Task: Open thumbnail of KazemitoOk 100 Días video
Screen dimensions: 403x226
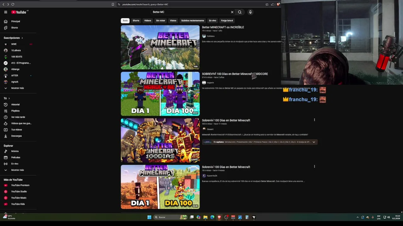Action: tap(160, 187)
